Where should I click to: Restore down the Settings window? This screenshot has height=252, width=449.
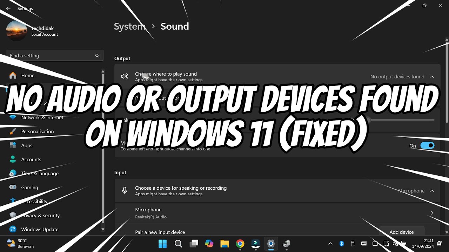[x=424, y=6]
